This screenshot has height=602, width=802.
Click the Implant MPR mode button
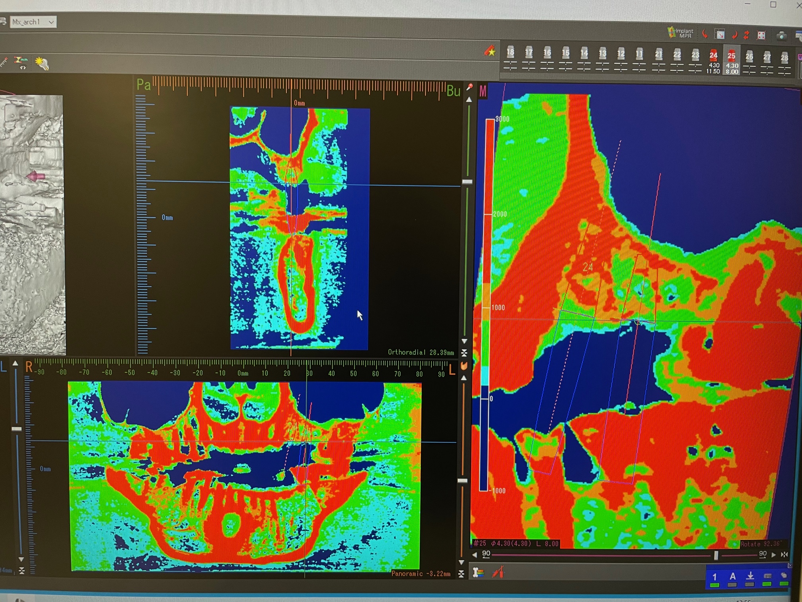(681, 33)
